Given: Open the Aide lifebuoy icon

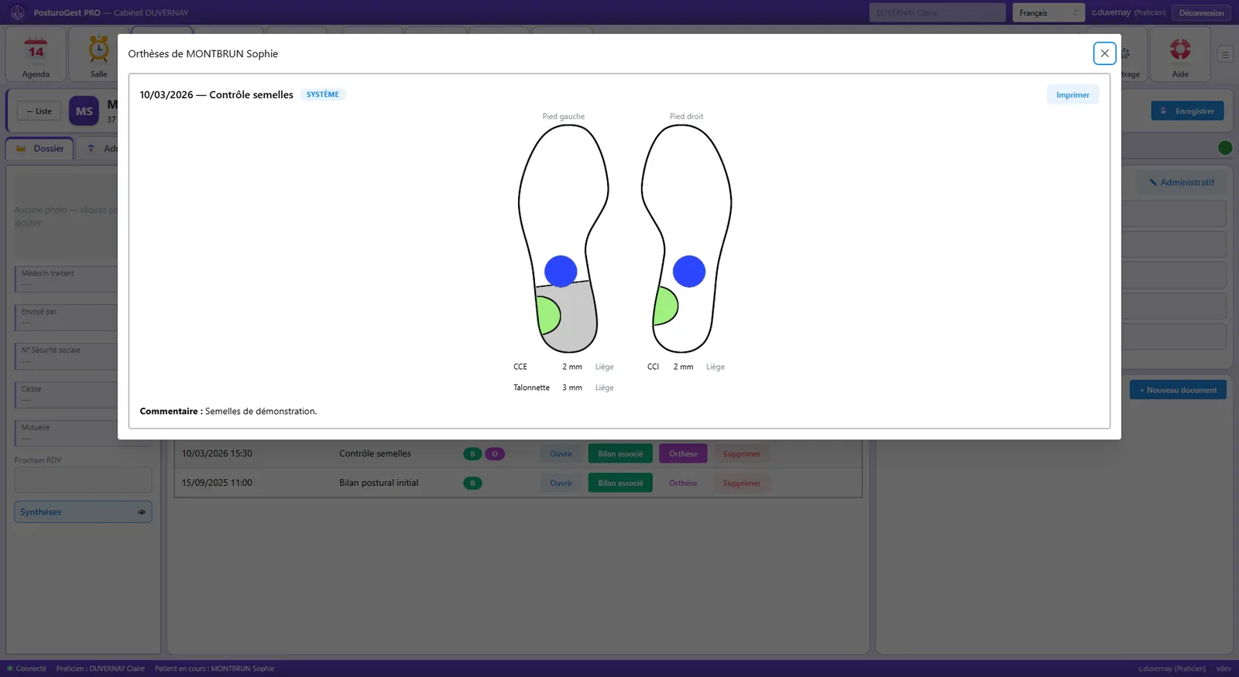Looking at the screenshot, I should point(1180,50).
